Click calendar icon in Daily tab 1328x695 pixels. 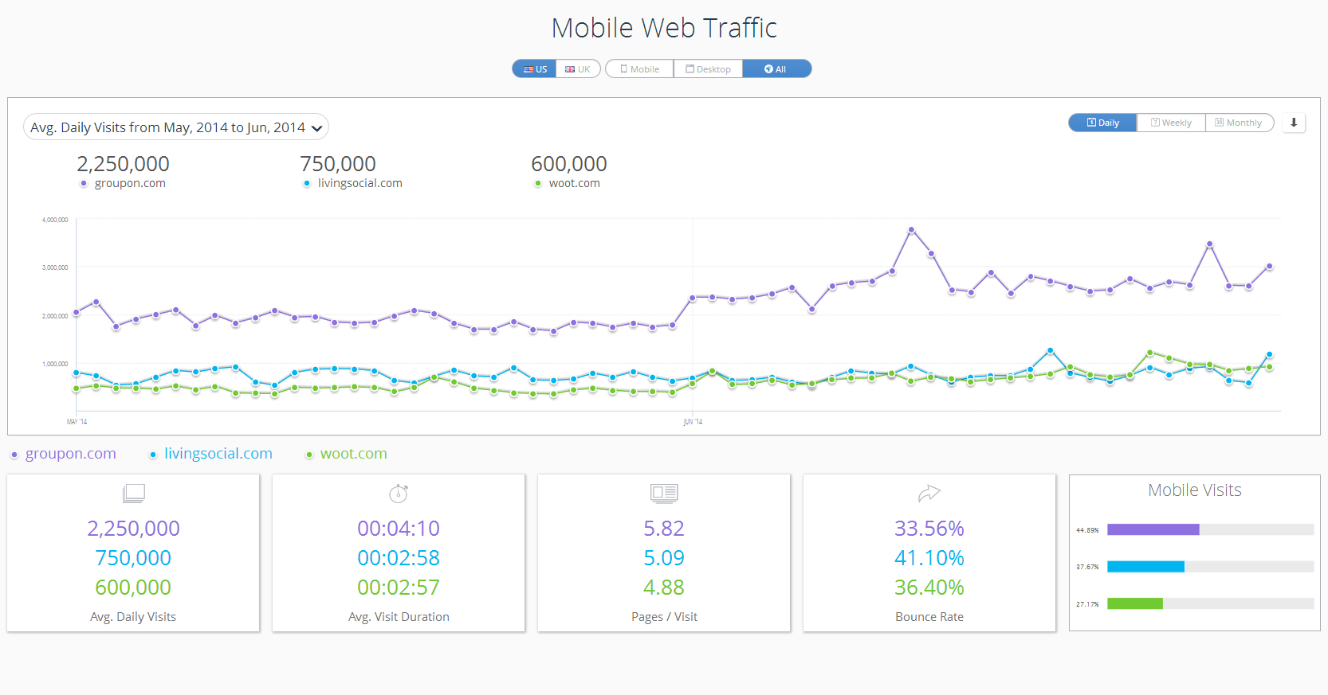[x=1092, y=123]
